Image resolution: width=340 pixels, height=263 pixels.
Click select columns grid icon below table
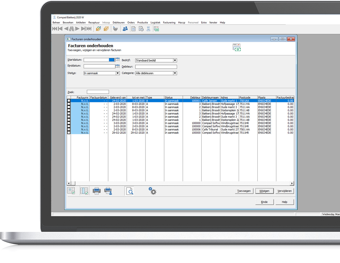click(x=84, y=191)
